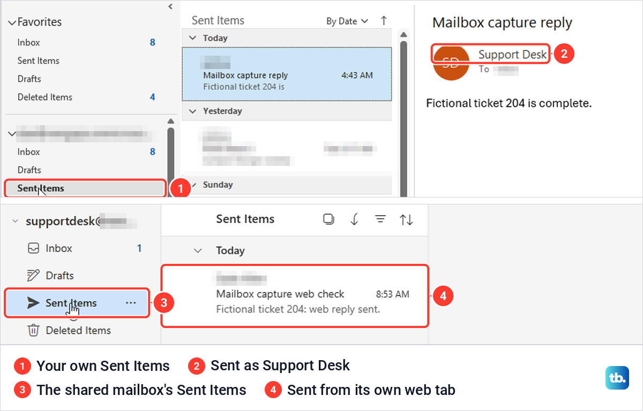Open the 'Mailbox capture reply' message at 4:43 AM
Screen dimensions: 643x411
pyautogui.click(x=287, y=74)
